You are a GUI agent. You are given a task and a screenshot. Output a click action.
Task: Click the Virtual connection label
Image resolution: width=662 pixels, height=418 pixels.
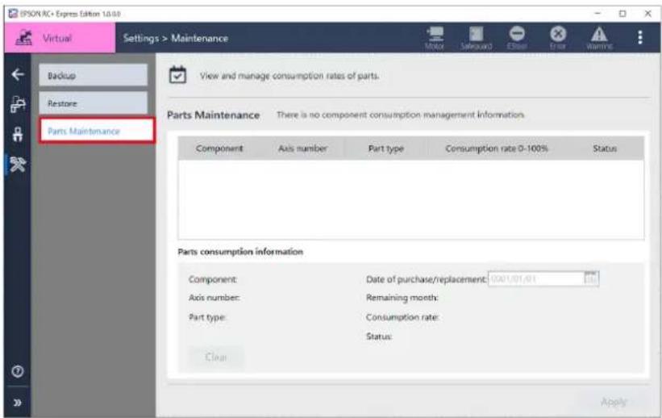[57, 38]
